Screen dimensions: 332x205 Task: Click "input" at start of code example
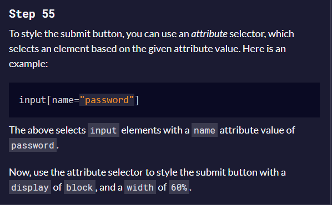(33, 100)
